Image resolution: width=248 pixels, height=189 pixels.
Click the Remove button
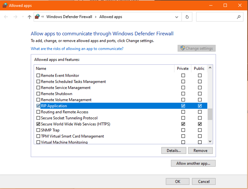(x=200, y=151)
